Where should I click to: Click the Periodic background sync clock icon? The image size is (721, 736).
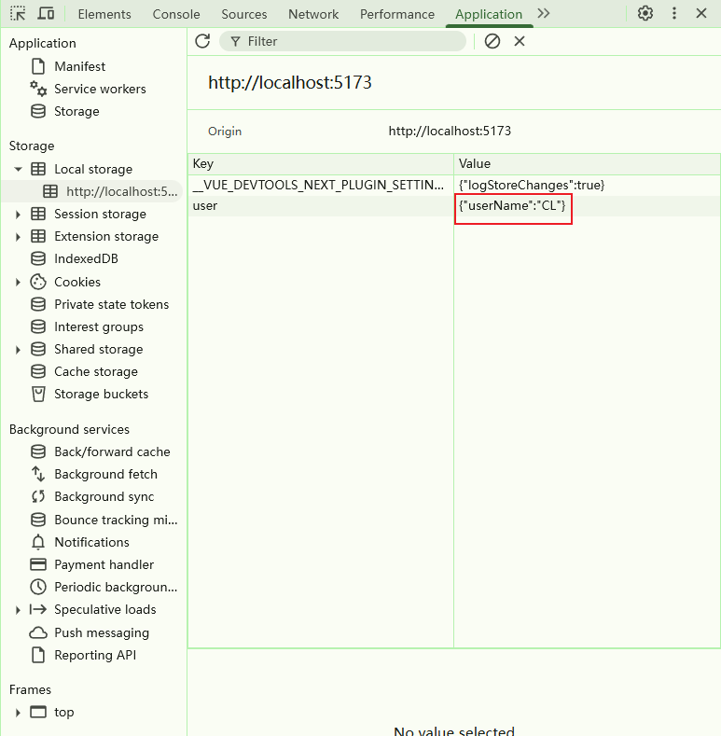(x=38, y=587)
